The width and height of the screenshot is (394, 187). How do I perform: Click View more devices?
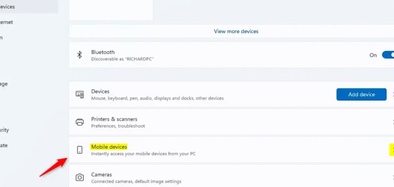coord(236,31)
